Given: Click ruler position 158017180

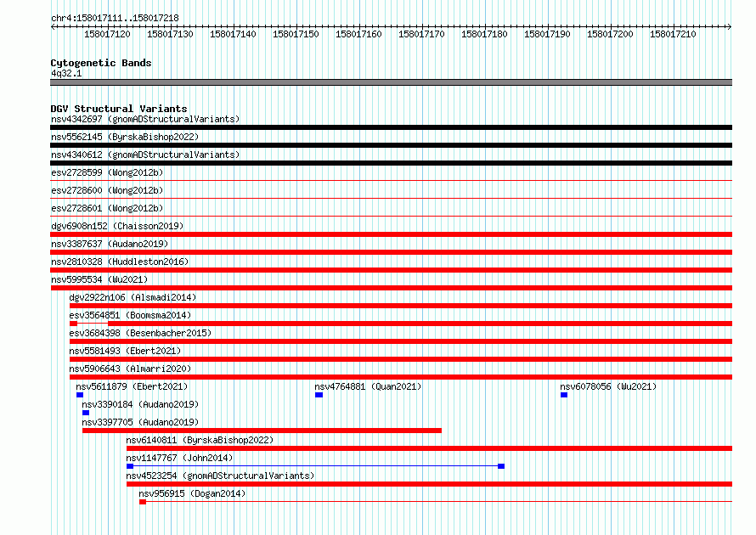Looking at the screenshot, I should 484,34.
